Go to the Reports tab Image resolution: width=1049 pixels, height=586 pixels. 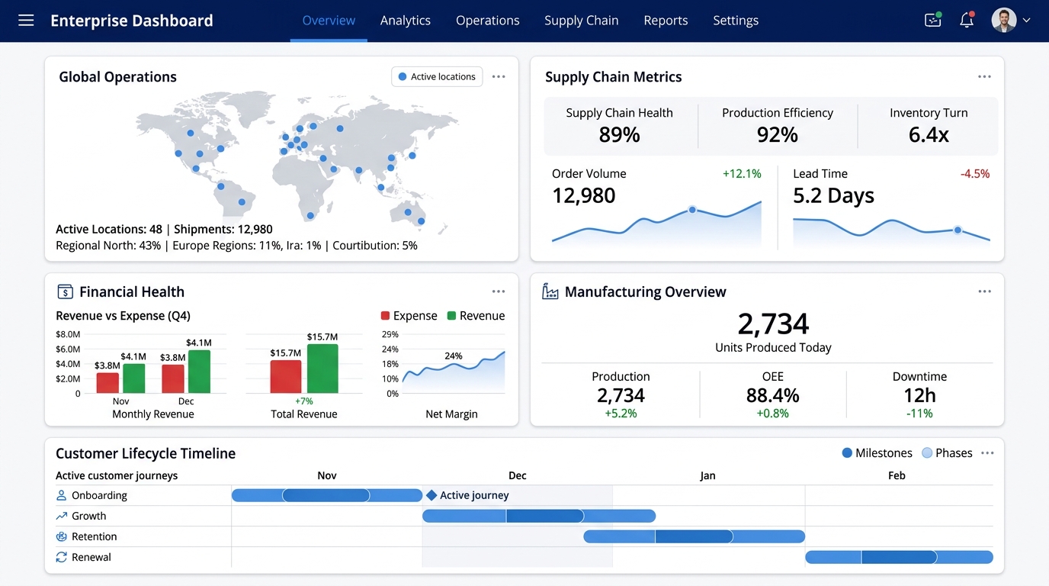coord(666,21)
